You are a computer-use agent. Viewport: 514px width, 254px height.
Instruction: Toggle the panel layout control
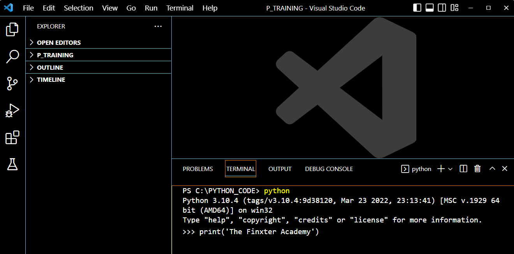[x=454, y=7]
